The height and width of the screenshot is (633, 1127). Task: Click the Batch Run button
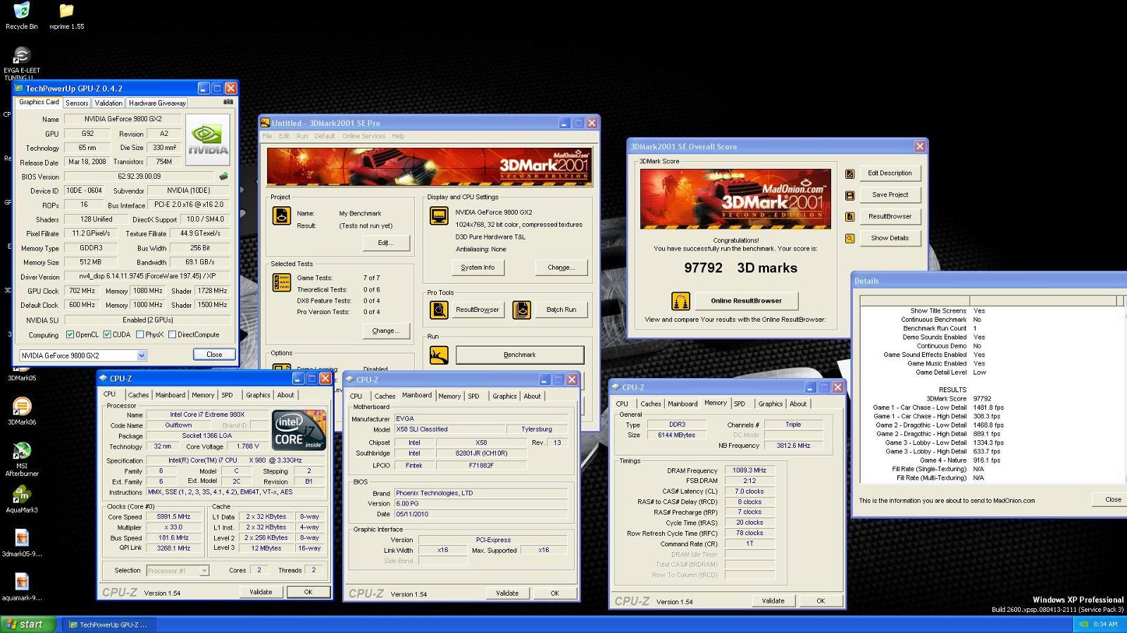point(561,310)
